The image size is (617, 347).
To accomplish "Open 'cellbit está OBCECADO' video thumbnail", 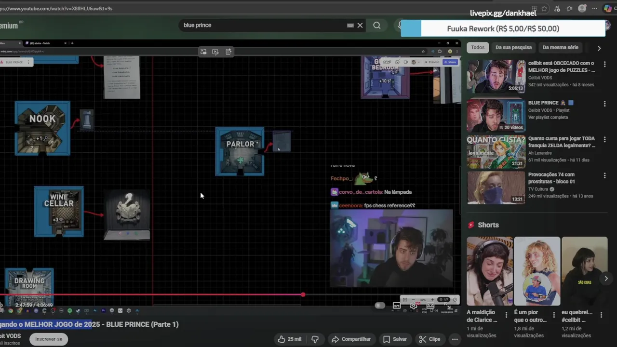I will pos(496,76).
